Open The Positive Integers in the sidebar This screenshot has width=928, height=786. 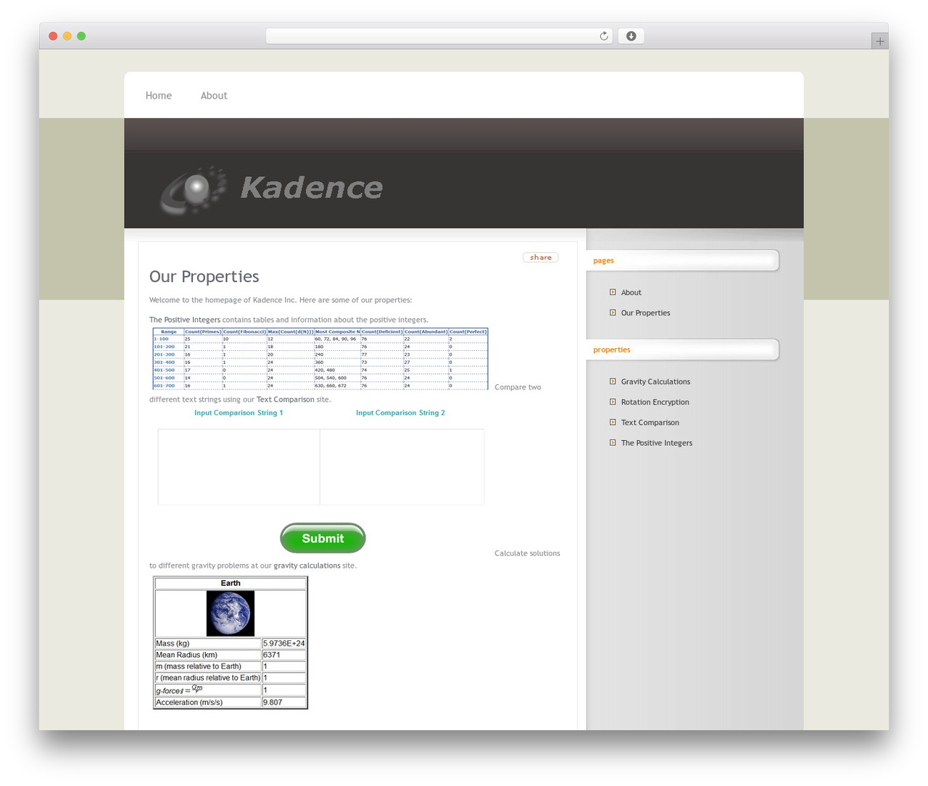pos(656,443)
